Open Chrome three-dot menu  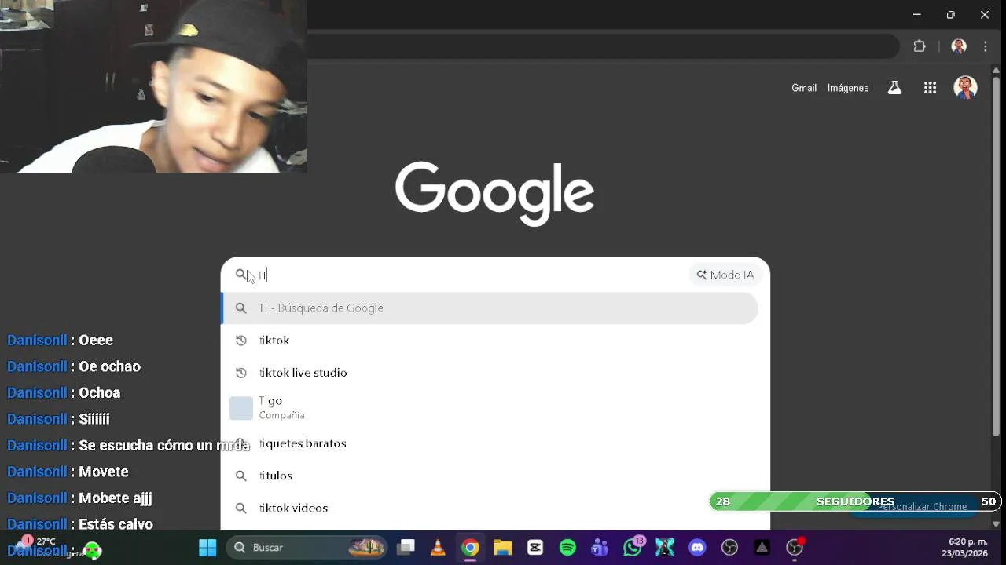986,46
